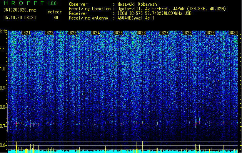Click the 'meteor' label
Viewport: 242px width, 153px height.
[55, 12]
